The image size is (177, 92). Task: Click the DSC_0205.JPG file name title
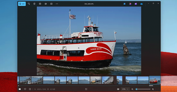[x=89, y=4]
